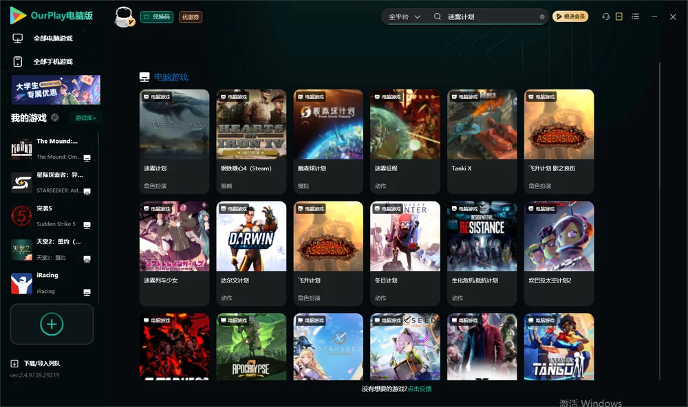Add a game with the plus button
This screenshot has width=688, height=407.
coord(52,324)
